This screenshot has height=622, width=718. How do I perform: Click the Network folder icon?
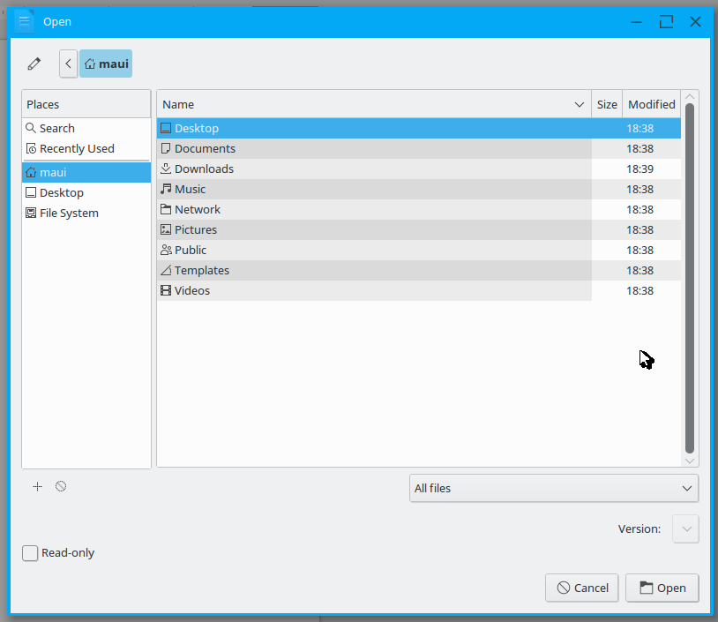[x=166, y=209]
